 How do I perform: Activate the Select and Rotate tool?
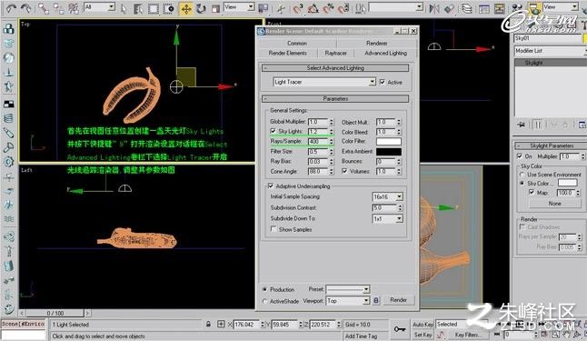coord(201,8)
